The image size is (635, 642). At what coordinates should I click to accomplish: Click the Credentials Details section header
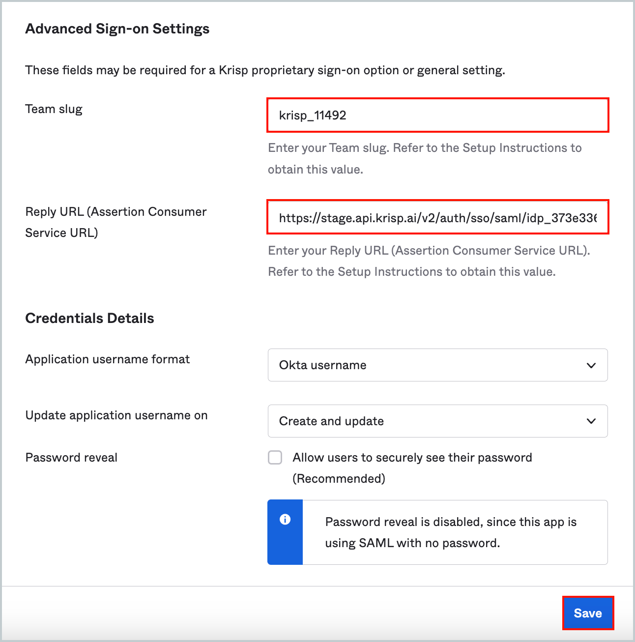pyautogui.click(x=89, y=318)
